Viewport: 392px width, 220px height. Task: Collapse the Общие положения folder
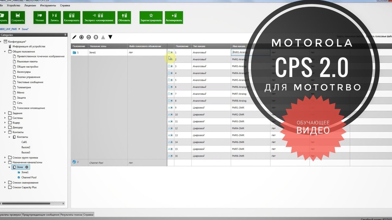click(5, 52)
